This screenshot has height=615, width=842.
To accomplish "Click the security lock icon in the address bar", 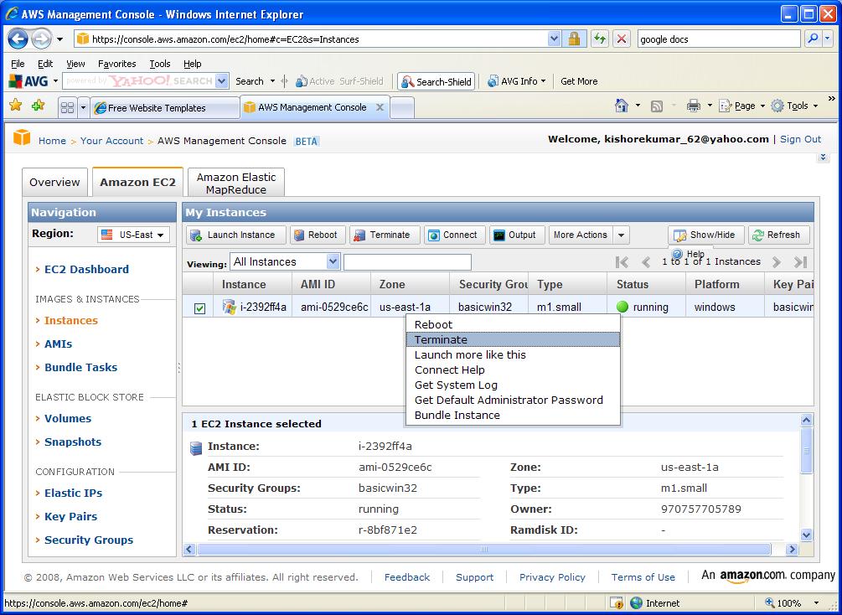I will point(574,39).
